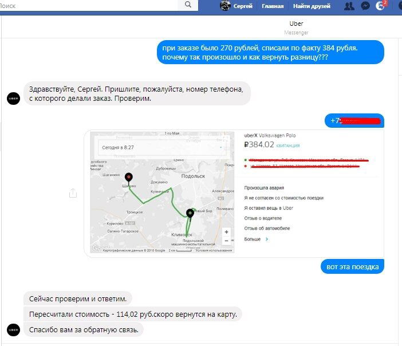
Task: Open the friend requests icon
Action: (x=349, y=6)
